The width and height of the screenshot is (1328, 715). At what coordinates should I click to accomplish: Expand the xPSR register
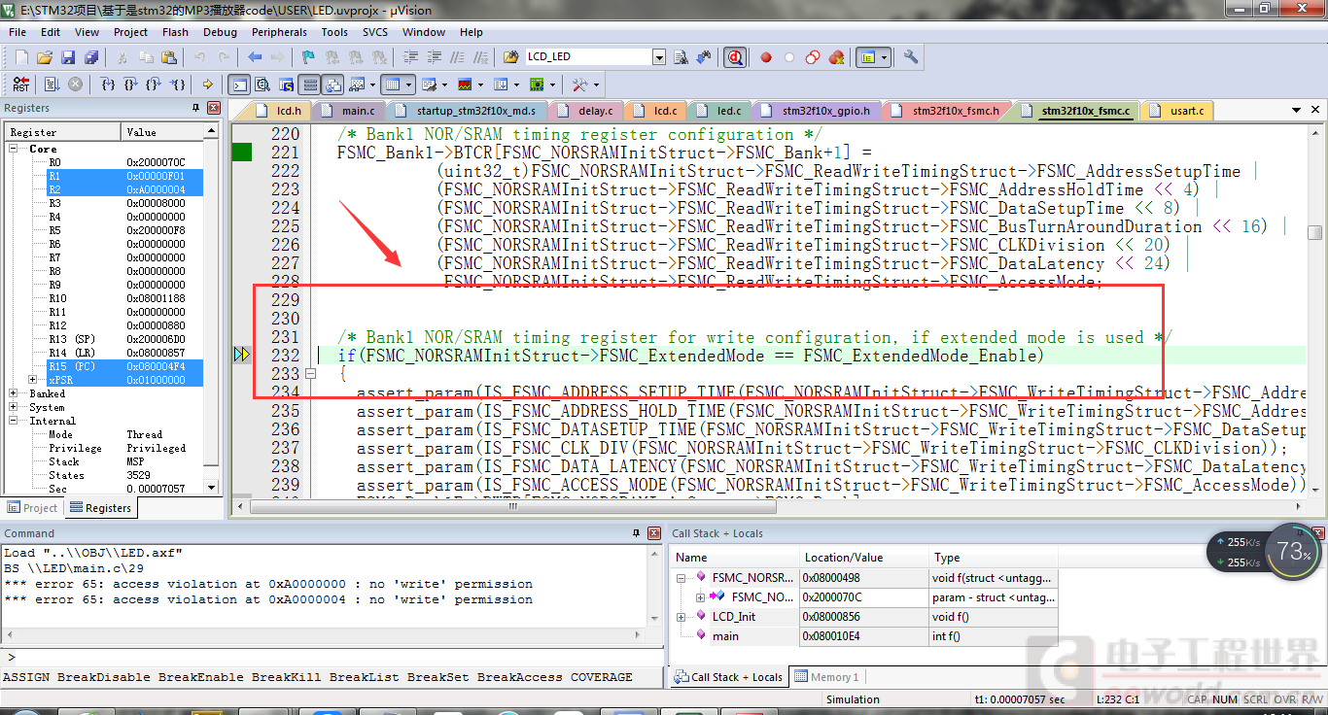(33, 380)
